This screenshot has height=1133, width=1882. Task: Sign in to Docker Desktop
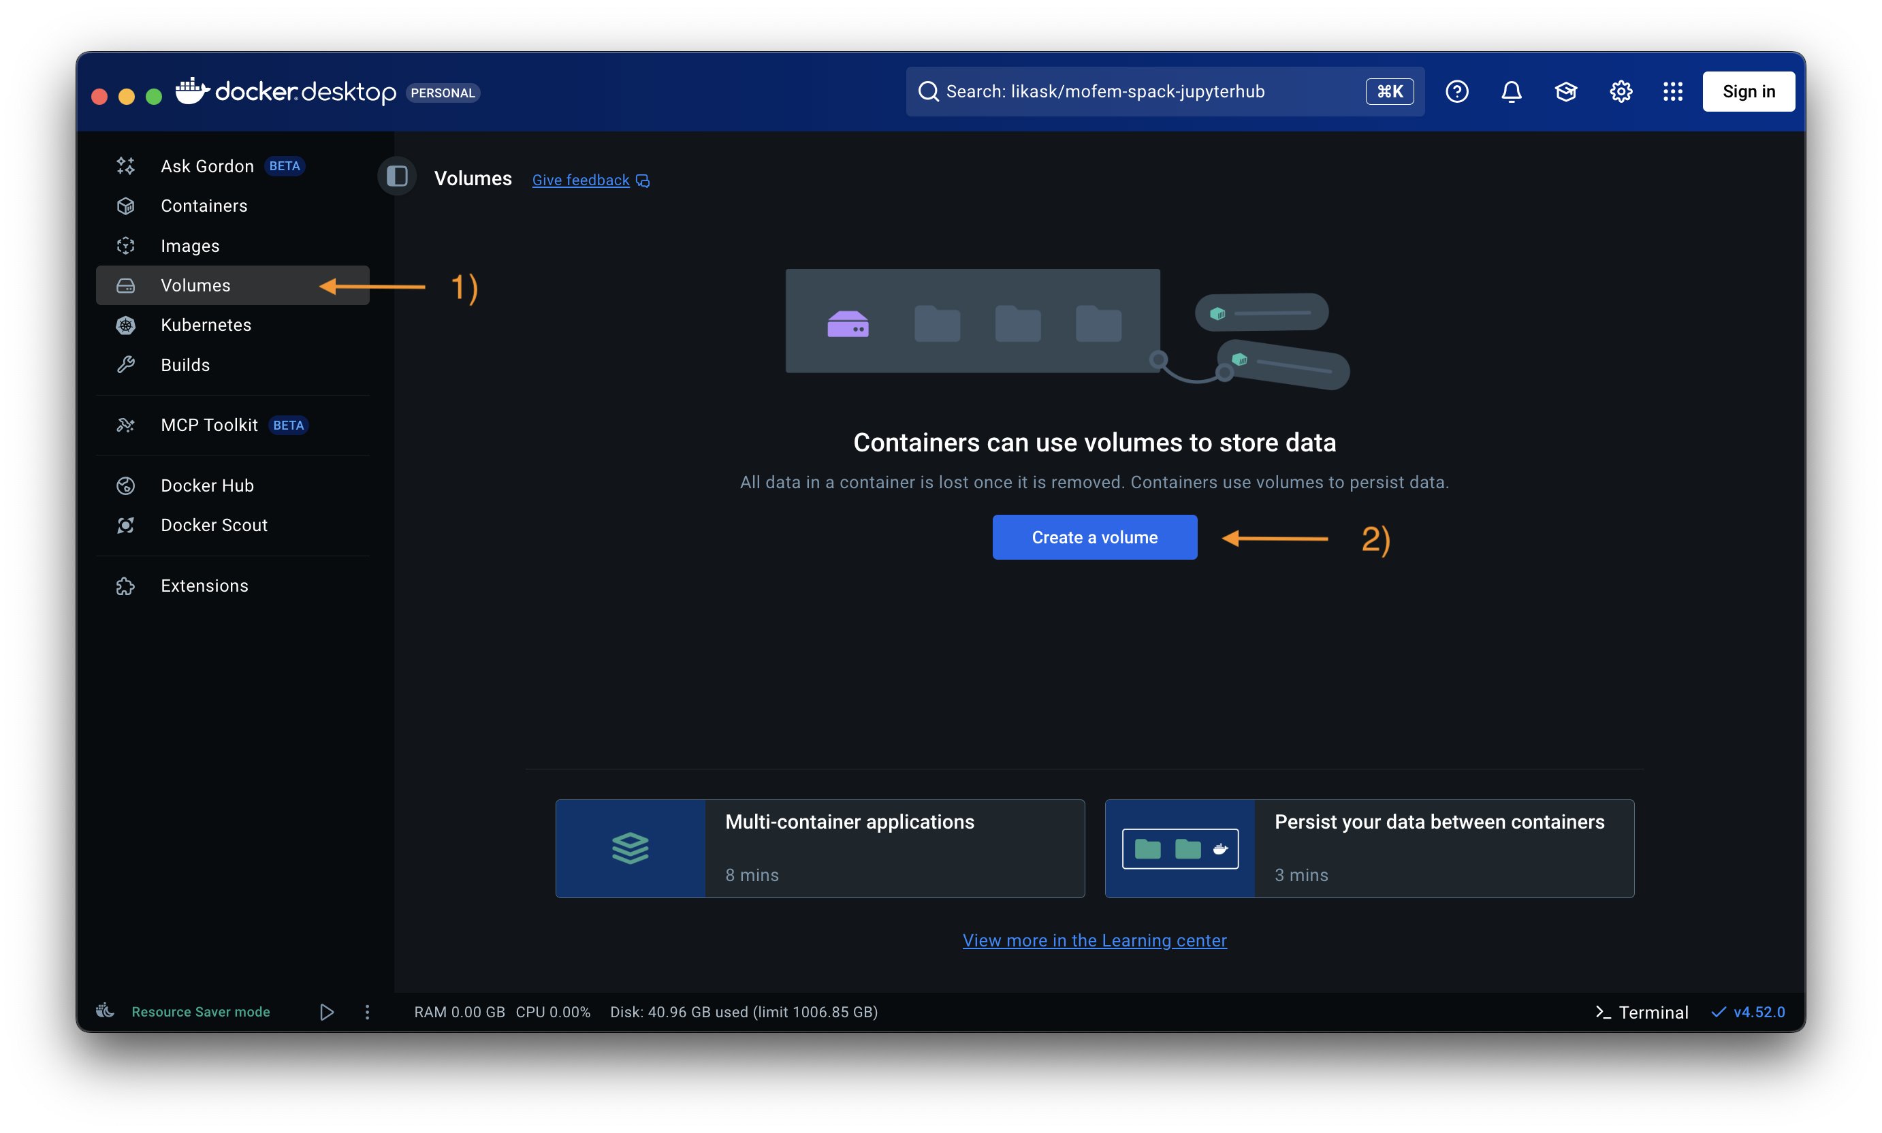click(x=1748, y=91)
